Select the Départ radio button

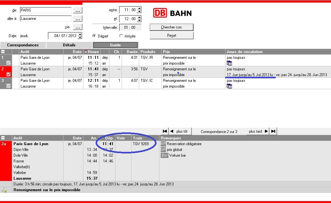[94, 36]
